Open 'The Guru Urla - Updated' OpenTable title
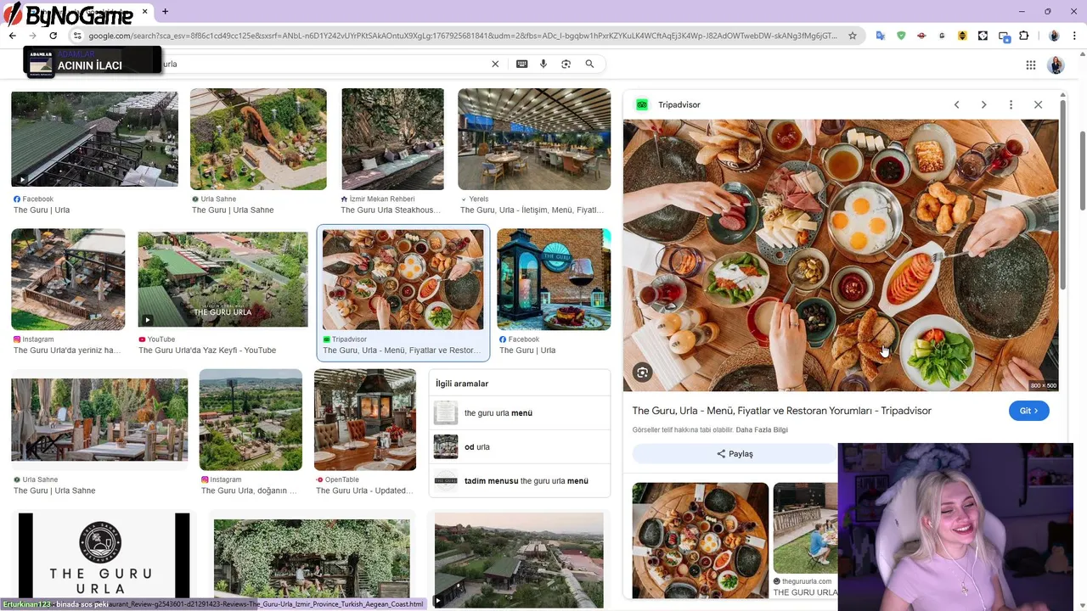Screen dimensions: 1087x611 click(x=364, y=490)
